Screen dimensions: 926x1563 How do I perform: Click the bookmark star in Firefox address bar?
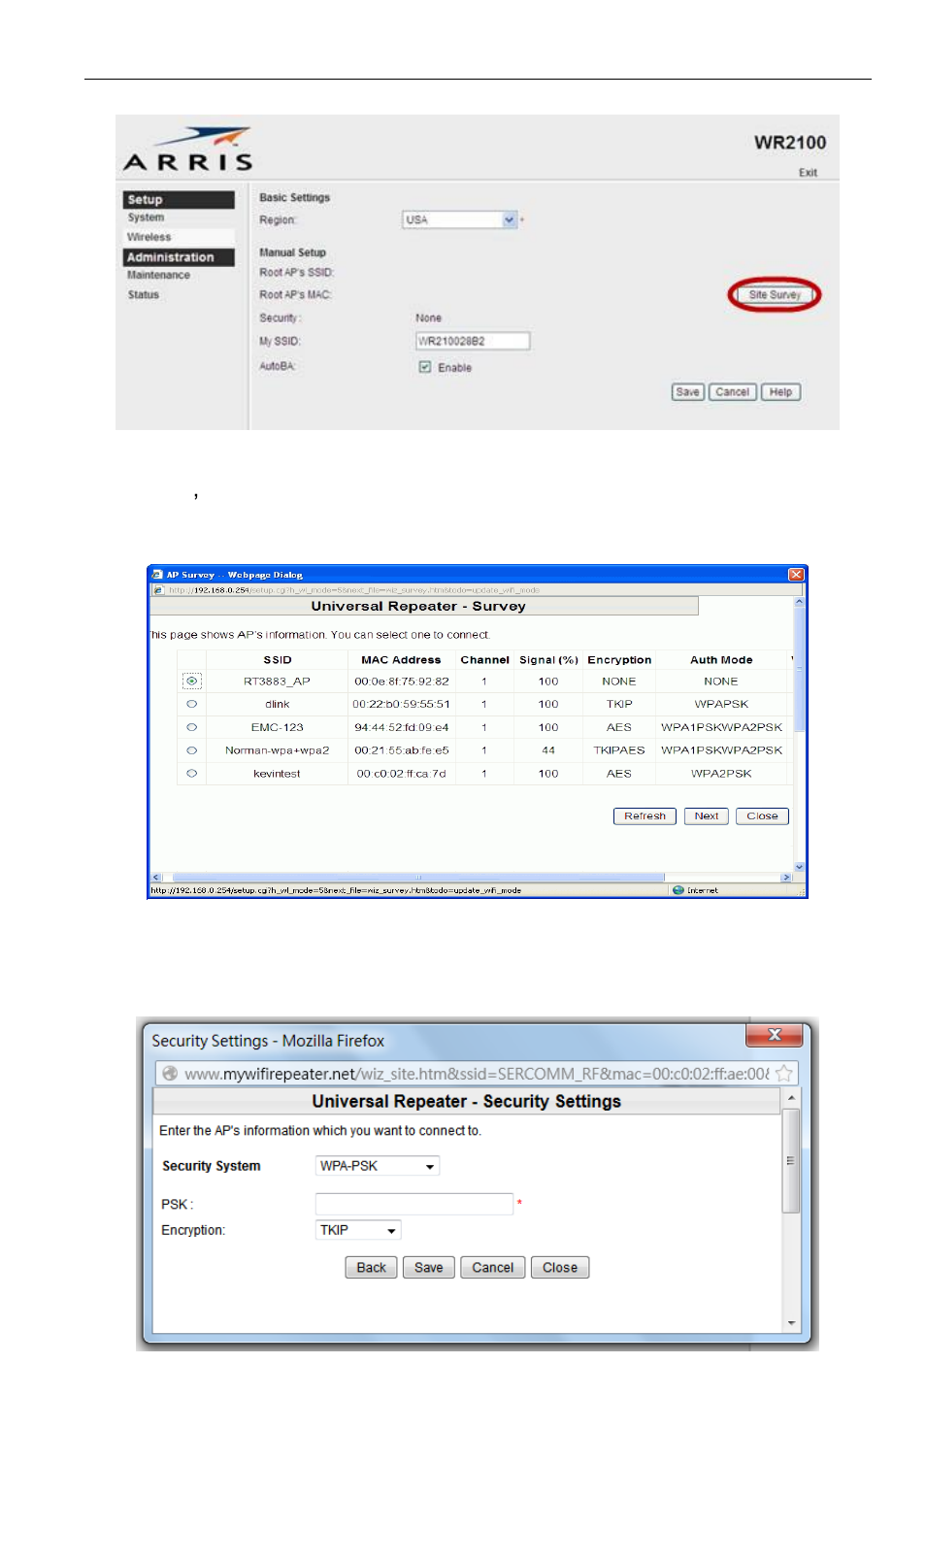[x=783, y=1074]
